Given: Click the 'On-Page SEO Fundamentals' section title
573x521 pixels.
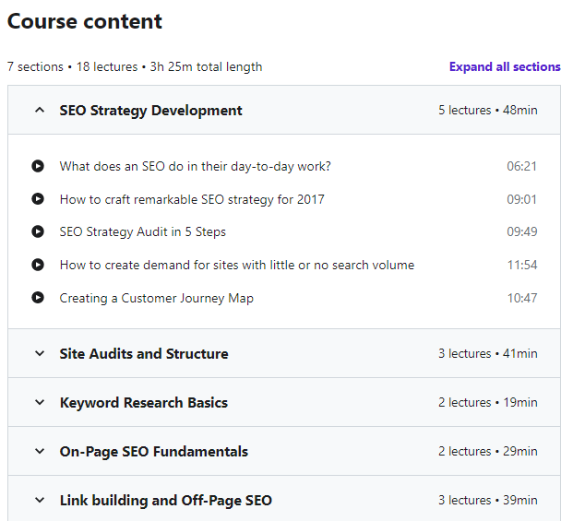Looking at the screenshot, I should pos(154,452).
